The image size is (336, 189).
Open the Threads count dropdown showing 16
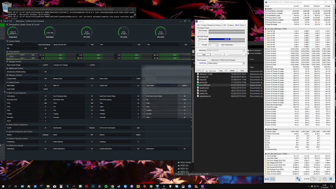tap(217, 45)
